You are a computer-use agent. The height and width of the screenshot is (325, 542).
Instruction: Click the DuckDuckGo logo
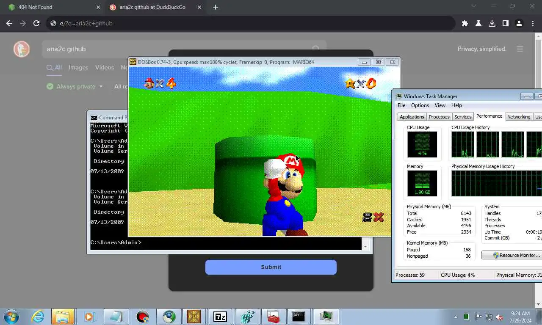22,49
